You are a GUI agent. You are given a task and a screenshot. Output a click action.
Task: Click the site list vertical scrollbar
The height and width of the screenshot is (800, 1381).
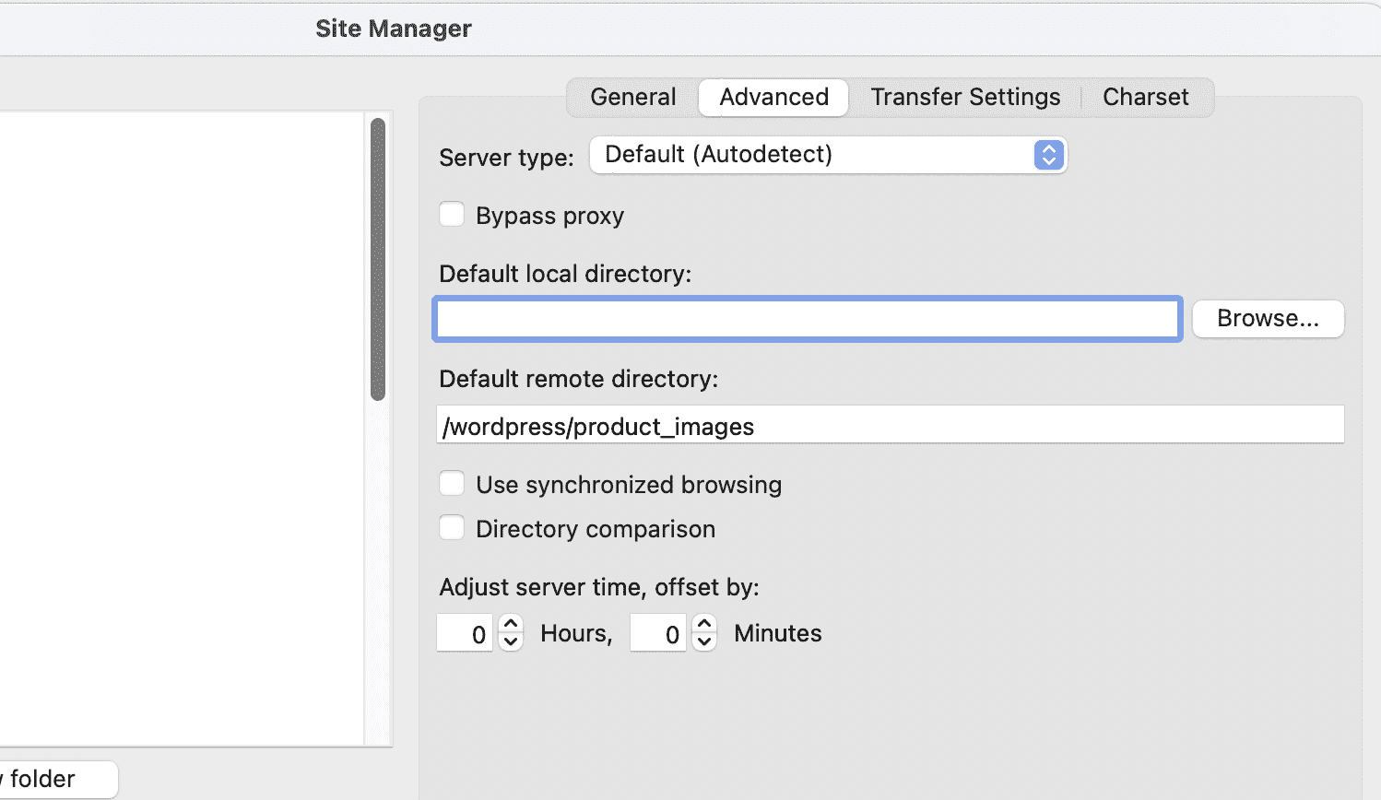pos(378,260)
